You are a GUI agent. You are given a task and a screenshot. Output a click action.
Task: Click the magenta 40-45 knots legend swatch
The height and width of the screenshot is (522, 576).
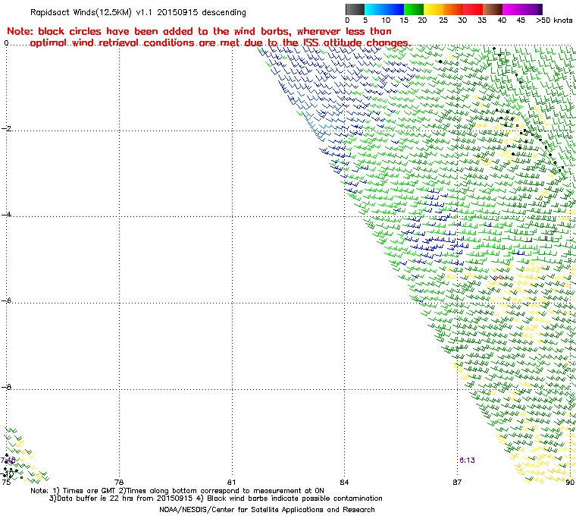click(512, 9)
